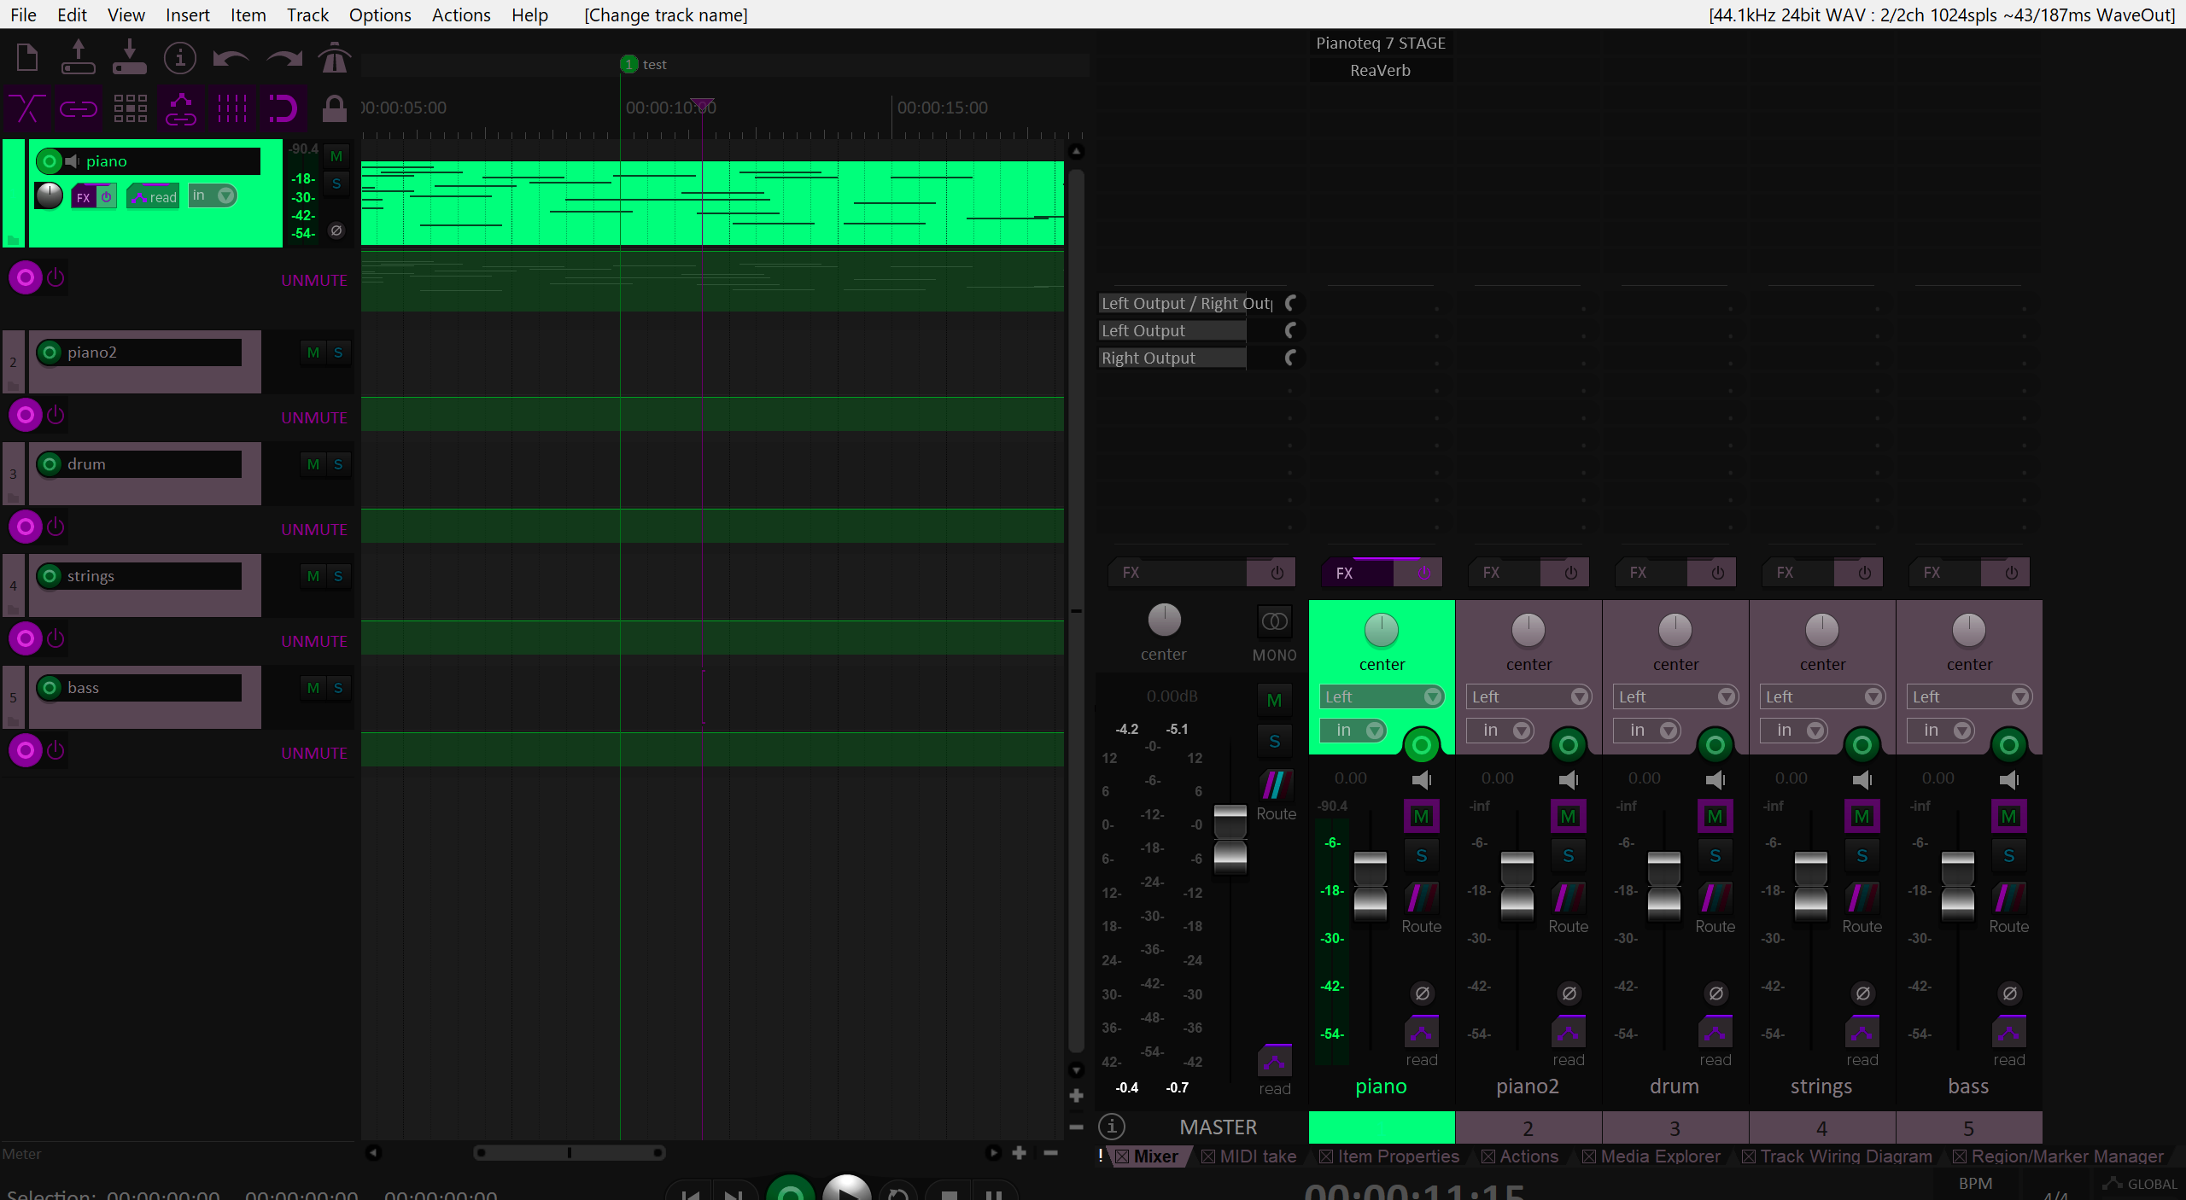Image resolution: width=2186 pixels, height=1200 pixels.
Task: Open piano2 Route icon in mixer
Action: tap(1568, 899)
